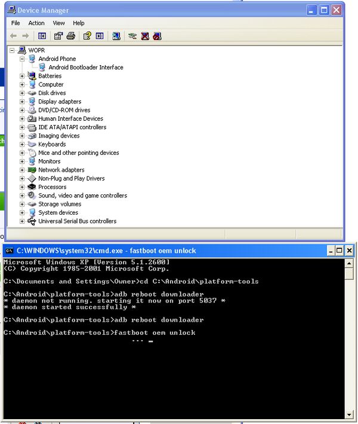
Task: Select the Display adapters label
Action: [x=60, y=102]
